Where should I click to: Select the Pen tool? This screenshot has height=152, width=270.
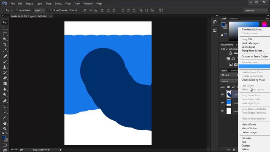[5, 100]
